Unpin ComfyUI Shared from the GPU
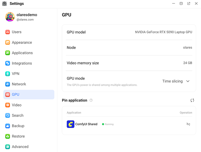This screenshot has height=152, width=201. 188,124
